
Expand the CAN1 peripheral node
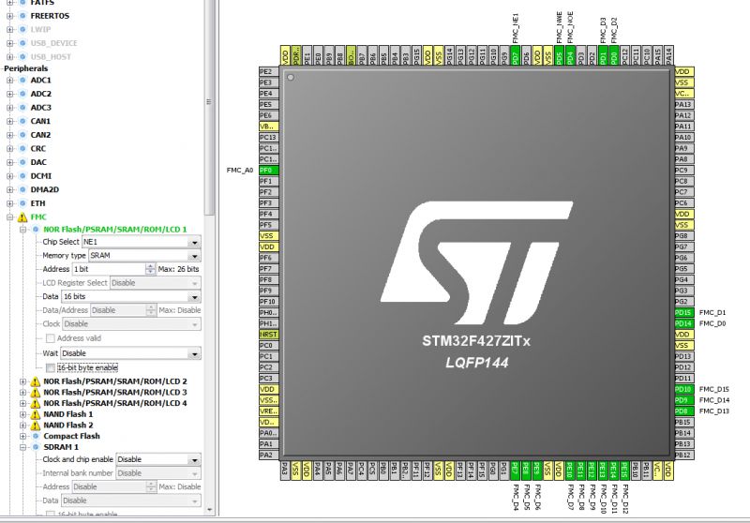point(9,122)
